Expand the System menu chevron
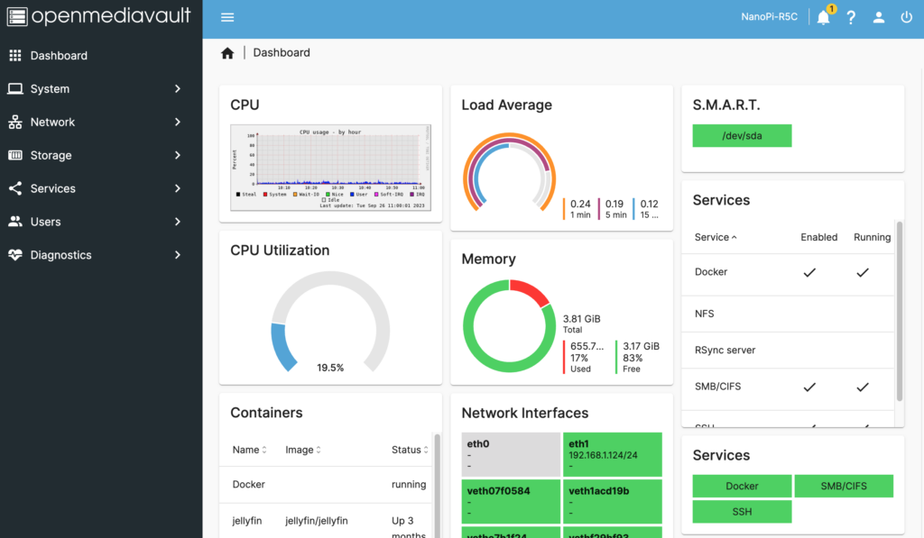924x538 pixels. tap(178, 89)
